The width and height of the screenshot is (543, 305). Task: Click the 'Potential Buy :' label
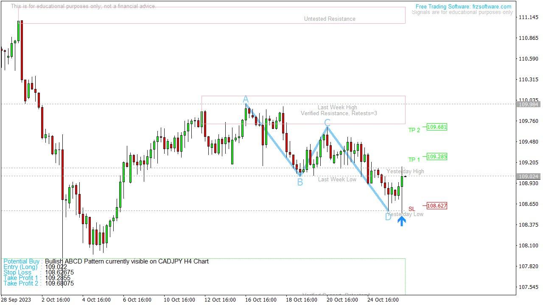pos(23,261)
